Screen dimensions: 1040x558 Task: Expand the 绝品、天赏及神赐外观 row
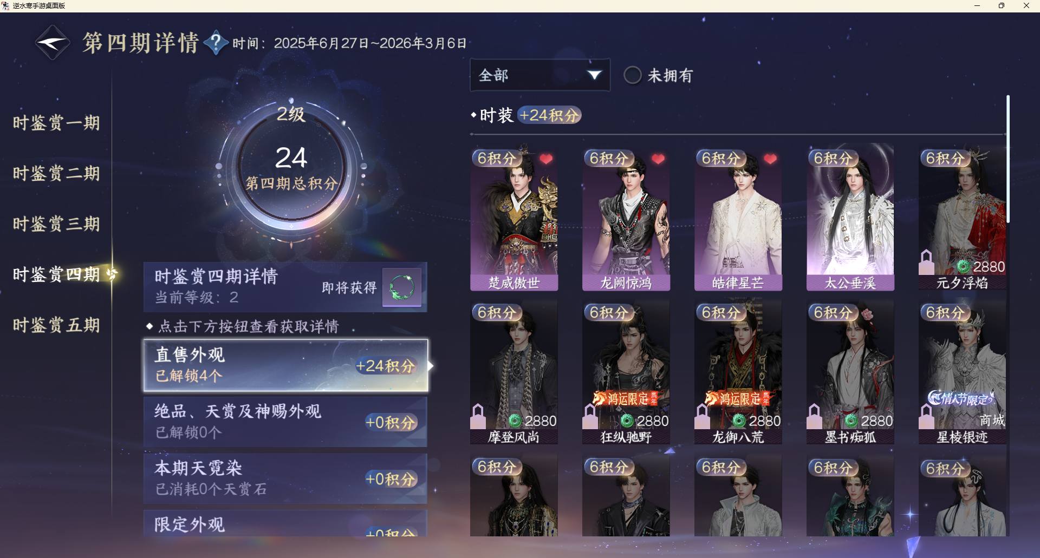285,422
